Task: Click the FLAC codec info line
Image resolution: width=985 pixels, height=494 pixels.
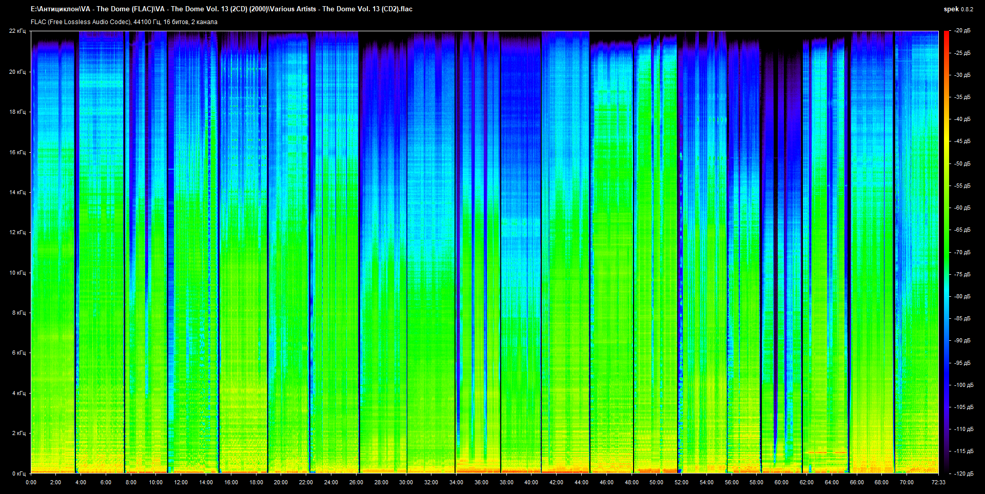Action: pyautogui.click(x=124, y=22)
